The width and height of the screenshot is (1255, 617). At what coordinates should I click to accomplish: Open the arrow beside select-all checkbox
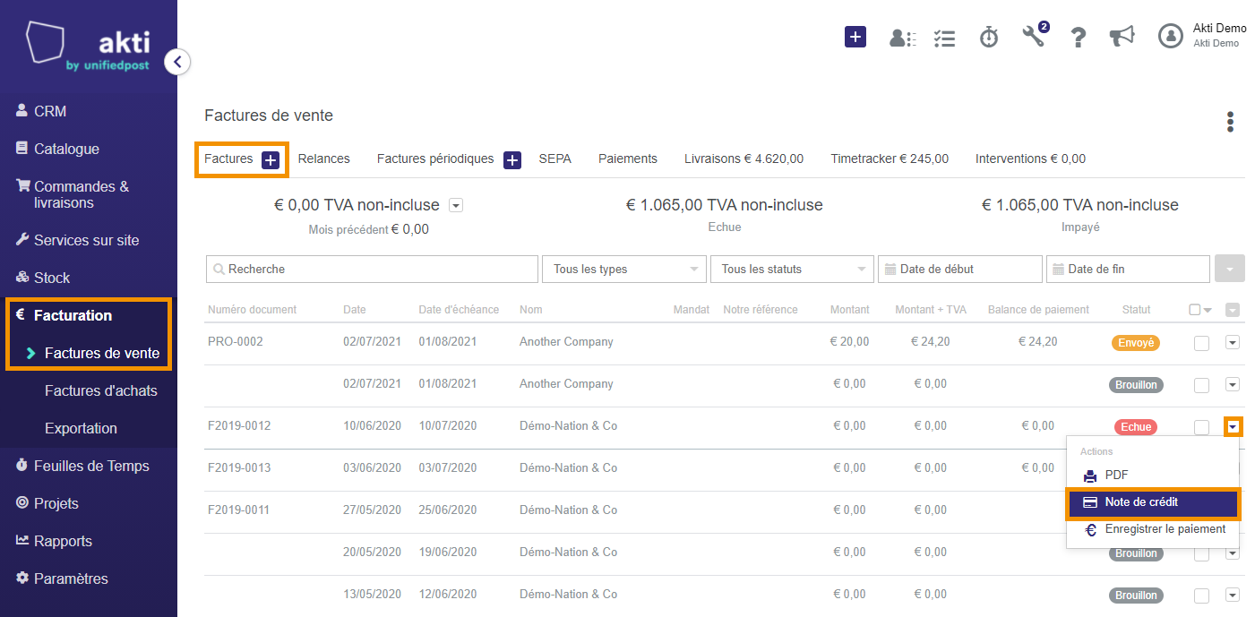click(1208, 311)
